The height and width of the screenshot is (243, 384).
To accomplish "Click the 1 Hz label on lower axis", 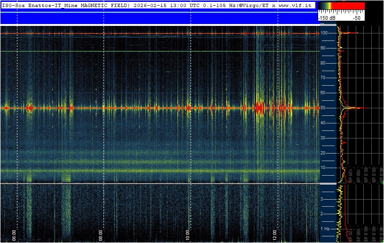I will (325, 228).
